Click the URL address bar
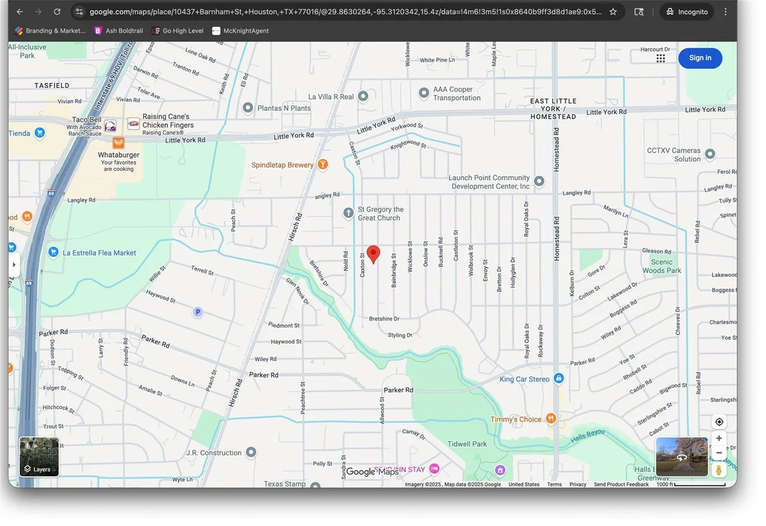 click(346, 12)
